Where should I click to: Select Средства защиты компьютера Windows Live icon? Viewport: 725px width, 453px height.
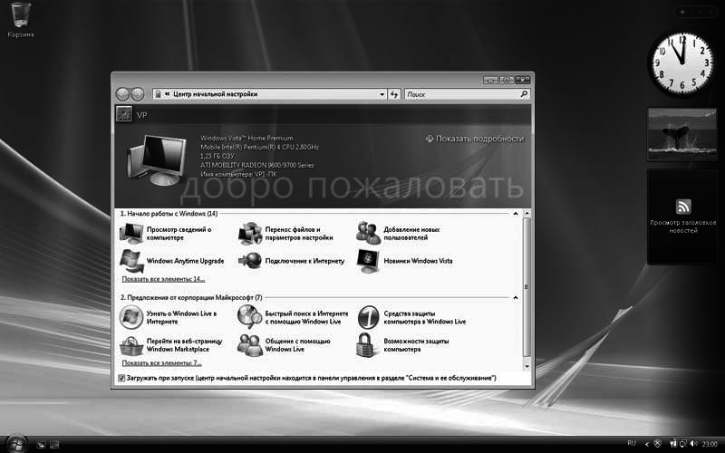369,317
